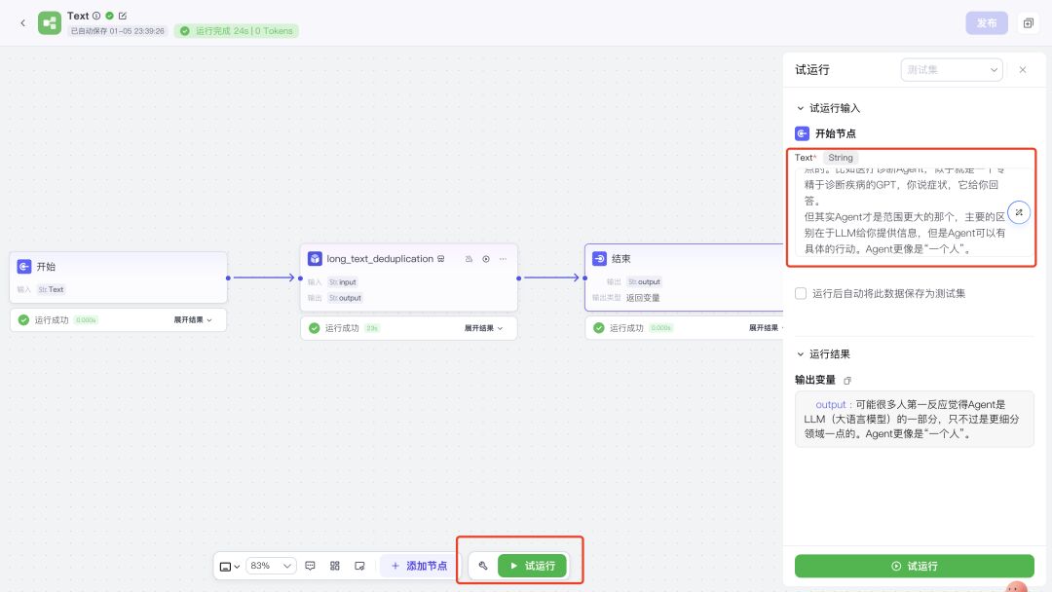1052x592 pixels.
Task: Expand results under the long_text_deduplication node
Action: tap(483, 328)
